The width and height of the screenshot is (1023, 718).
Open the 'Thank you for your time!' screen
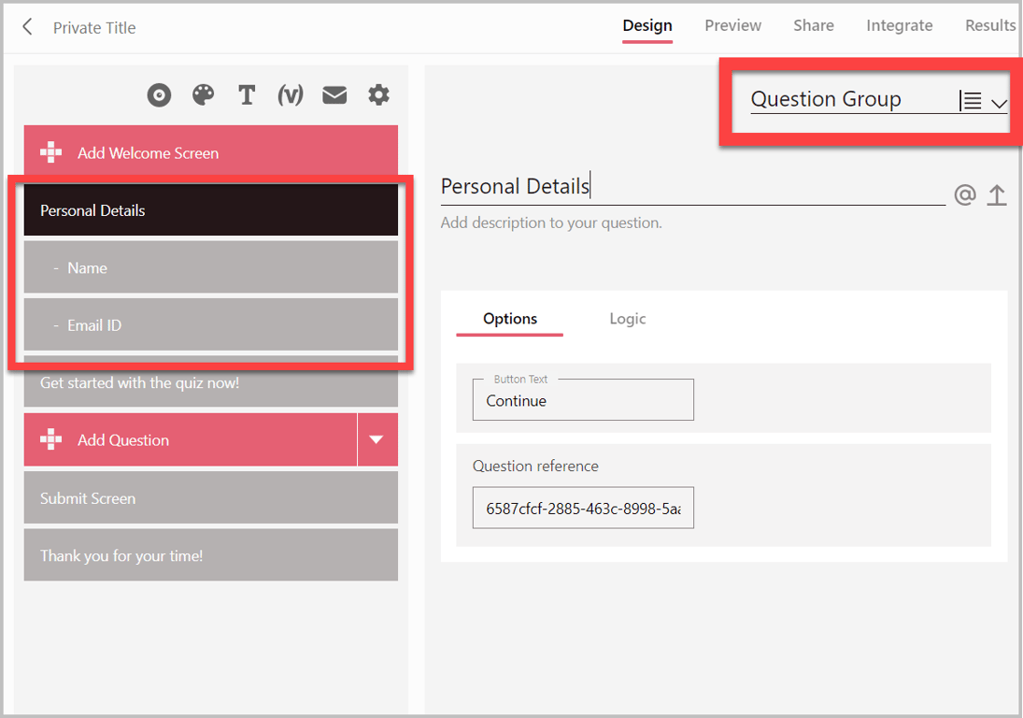pyautogui.click(x=211, y=555)
